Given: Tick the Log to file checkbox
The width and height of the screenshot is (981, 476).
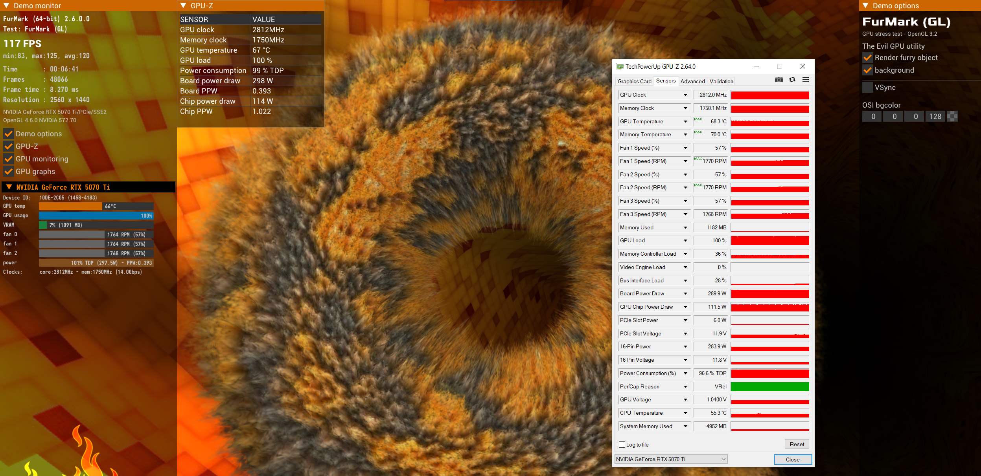Looking at the screenshot, I should (x=622, y=445).
